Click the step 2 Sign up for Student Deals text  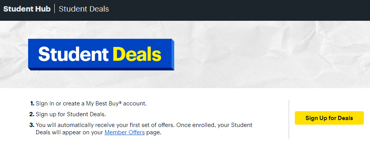click(x=71, y=114)
